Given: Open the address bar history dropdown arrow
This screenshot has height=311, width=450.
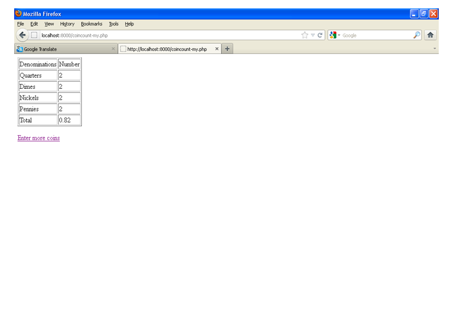Looking at the screenshot, I should [313, 36].
